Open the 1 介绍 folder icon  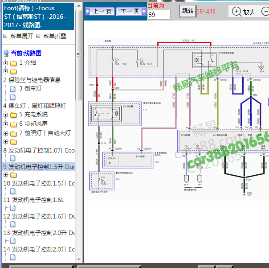[x=13, y=63]
